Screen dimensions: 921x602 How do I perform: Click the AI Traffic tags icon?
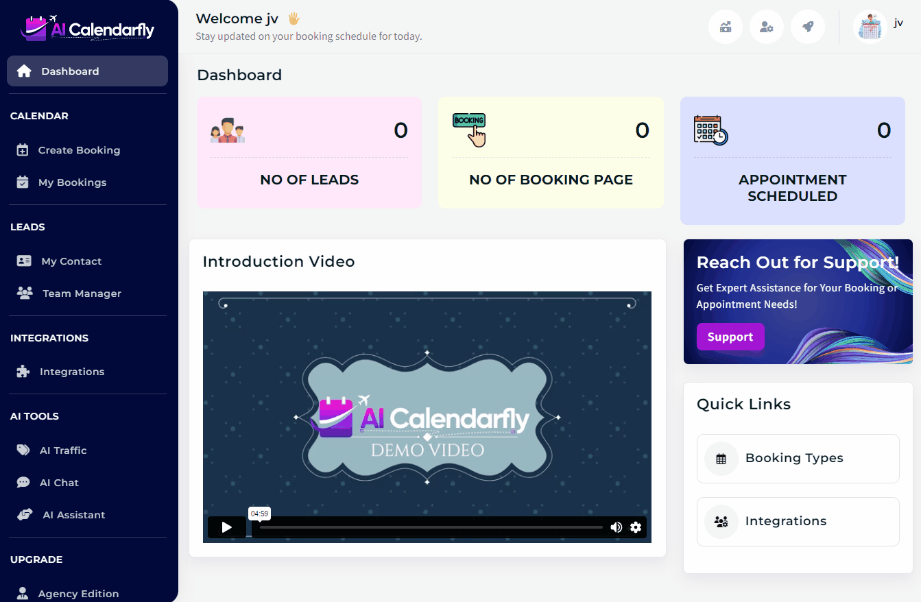tap(23, 450)
